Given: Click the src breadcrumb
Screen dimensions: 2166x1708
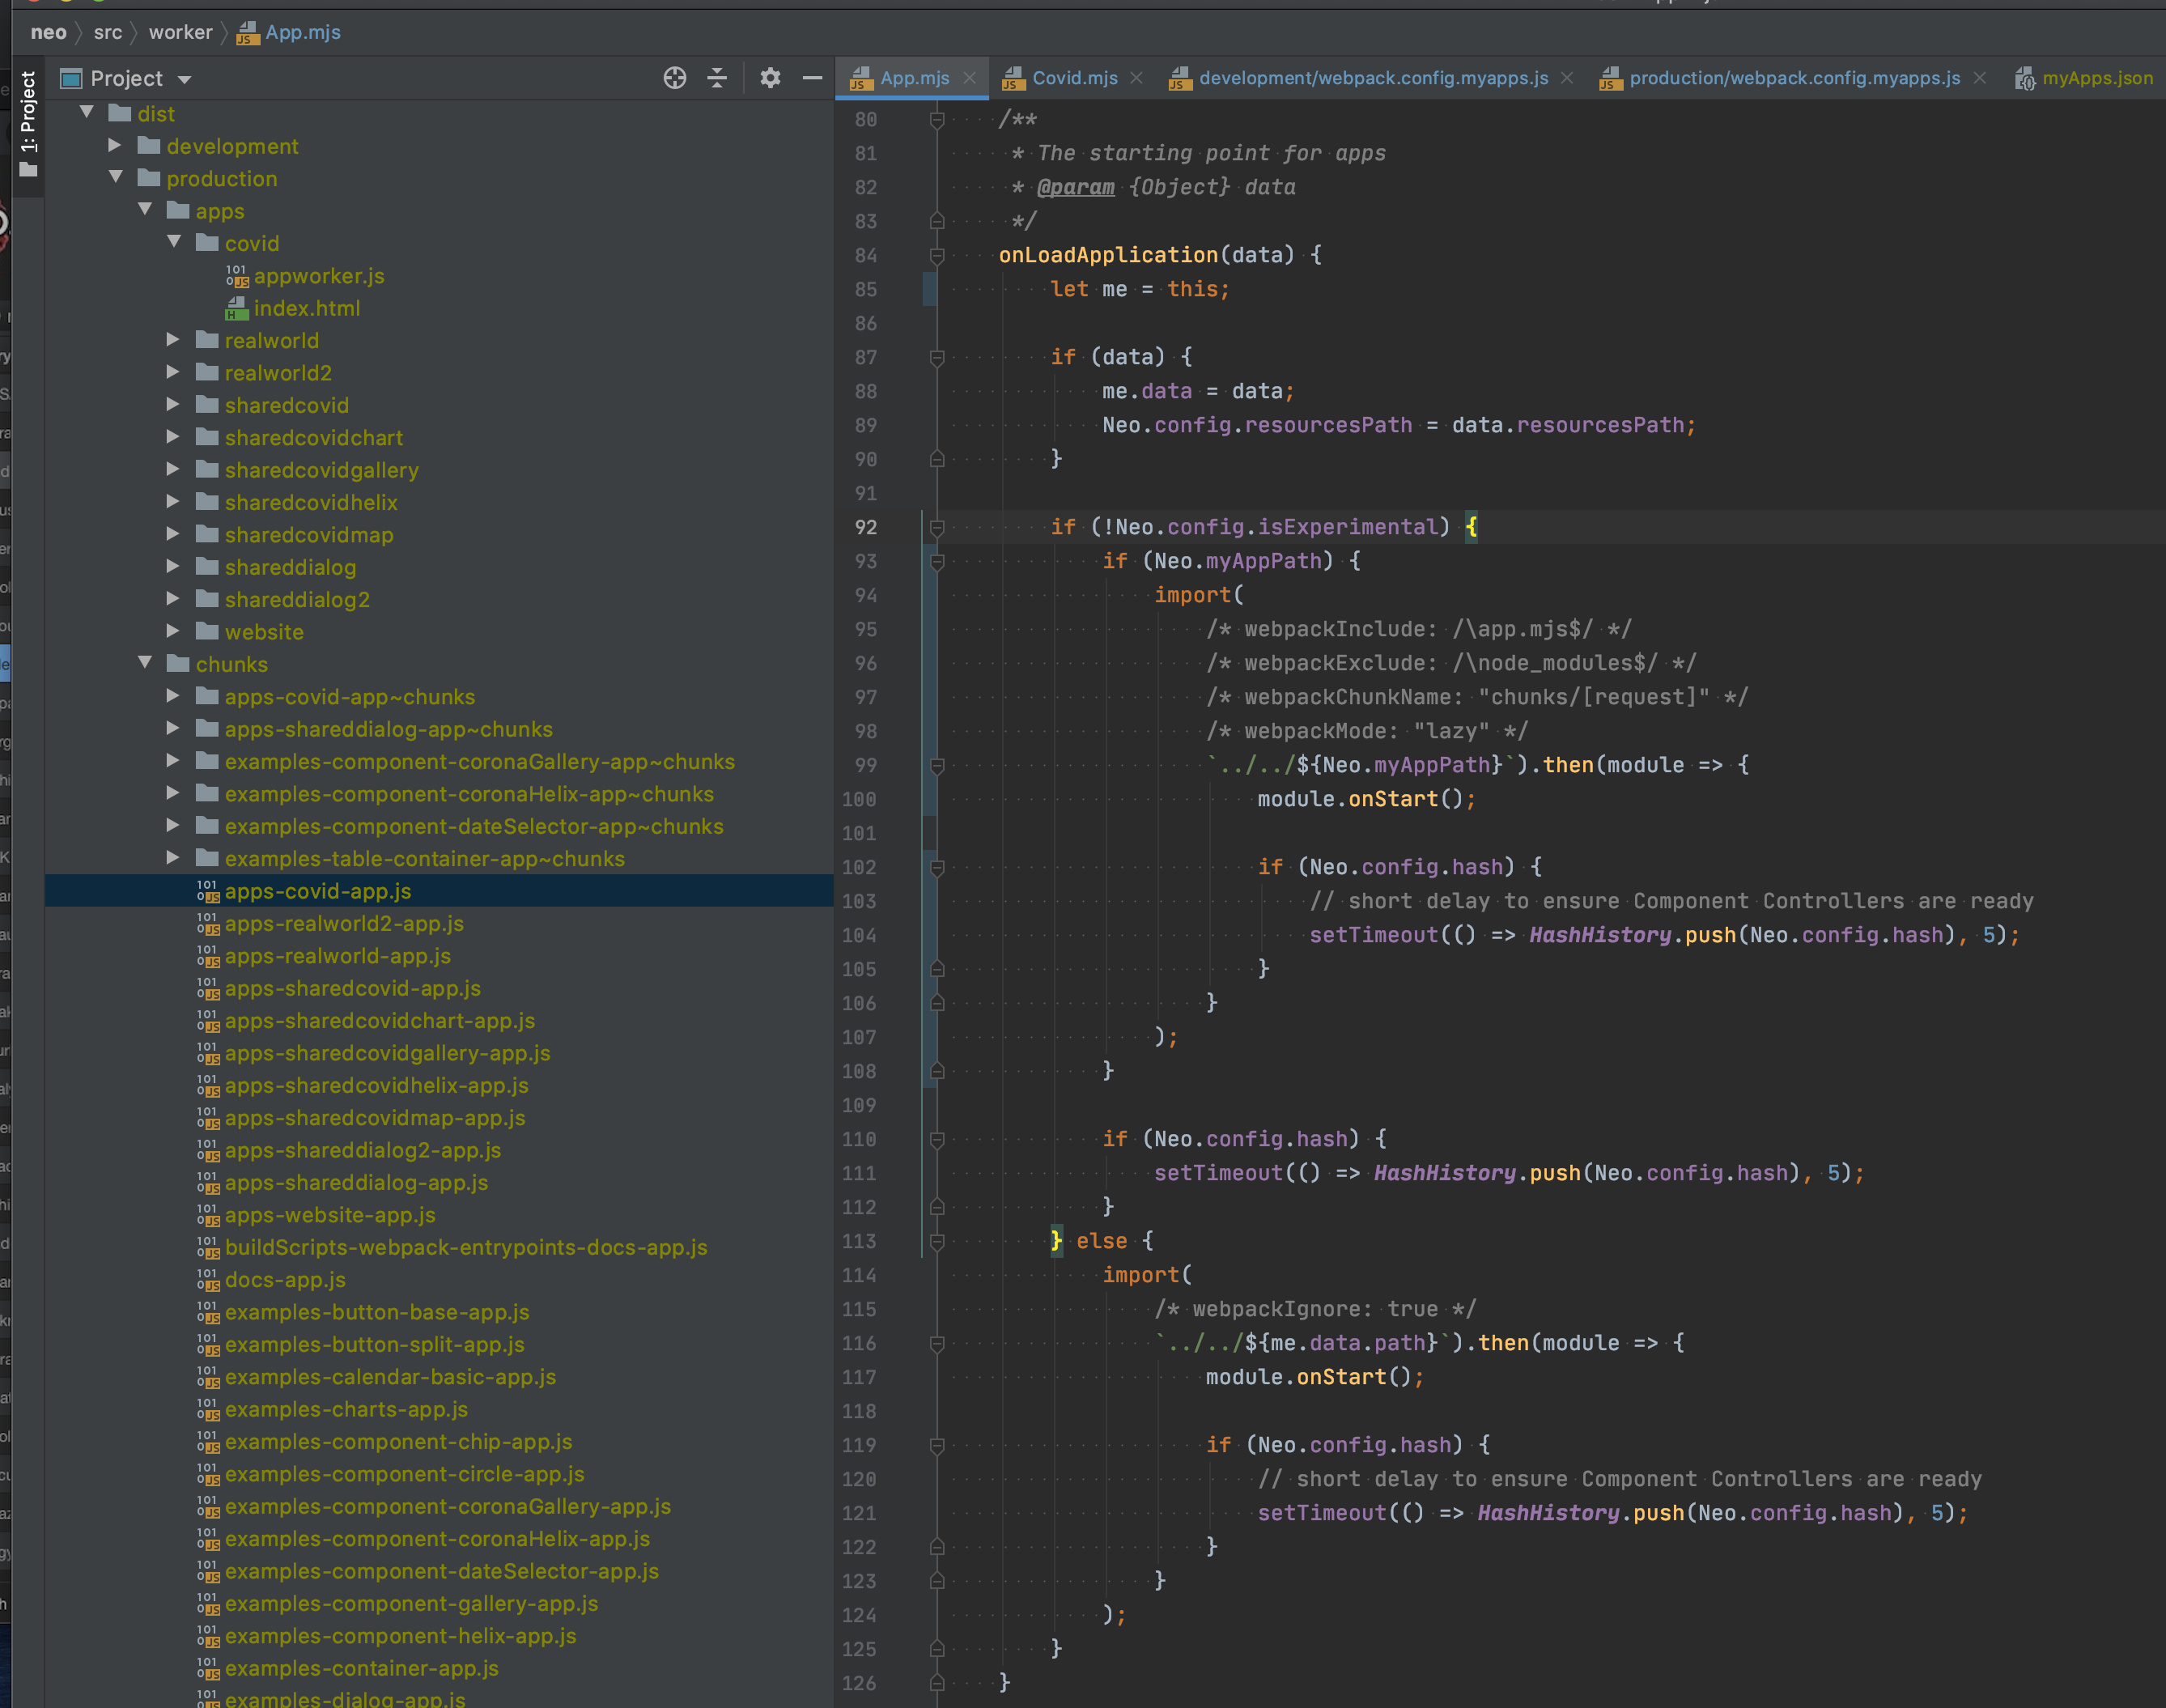Looking at the screenshot, I should click(108, 32).
